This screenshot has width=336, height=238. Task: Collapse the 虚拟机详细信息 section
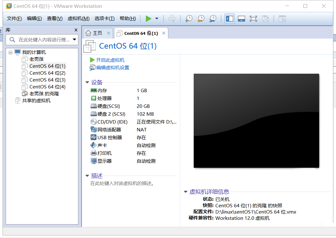pyautogui.click(x=186, y=192)
